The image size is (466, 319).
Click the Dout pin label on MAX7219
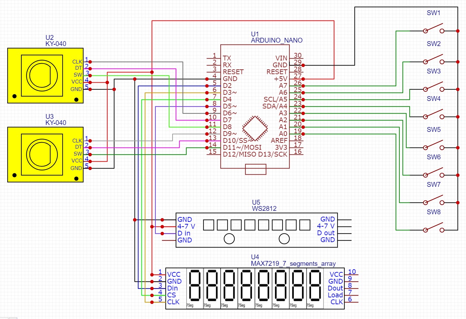coord(335,288)
